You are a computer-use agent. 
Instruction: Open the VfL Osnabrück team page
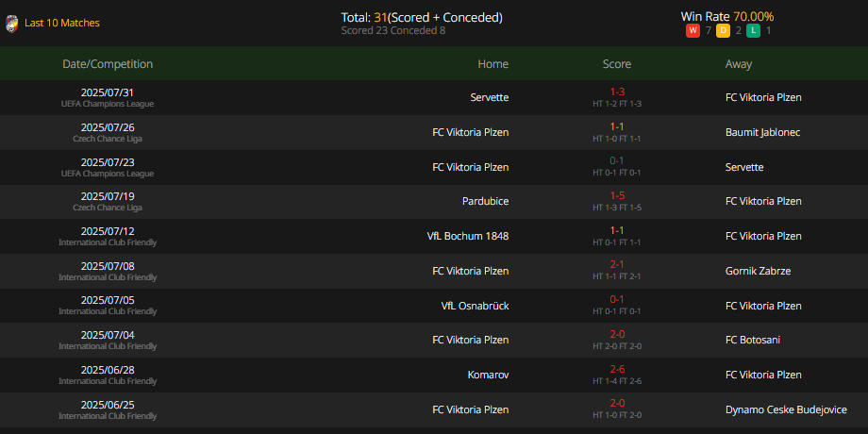(475, 306)
